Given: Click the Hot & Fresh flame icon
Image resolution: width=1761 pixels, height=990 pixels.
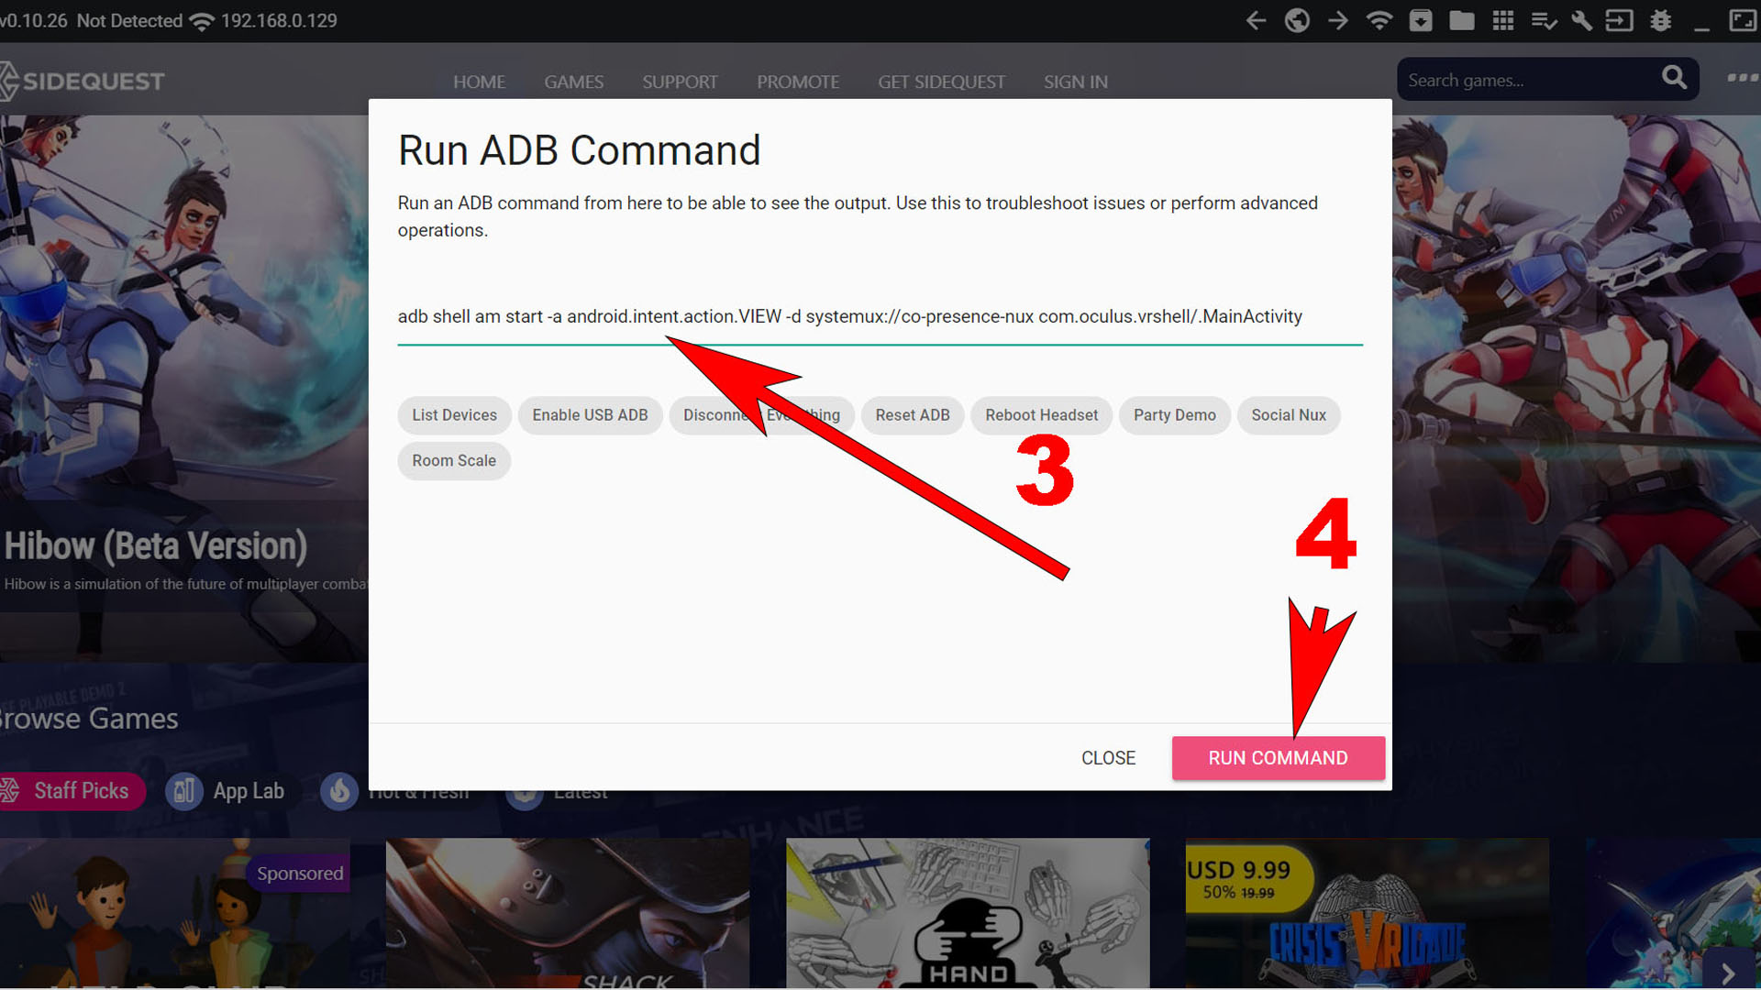Looking at the screenshot, I should click(339, 791).
